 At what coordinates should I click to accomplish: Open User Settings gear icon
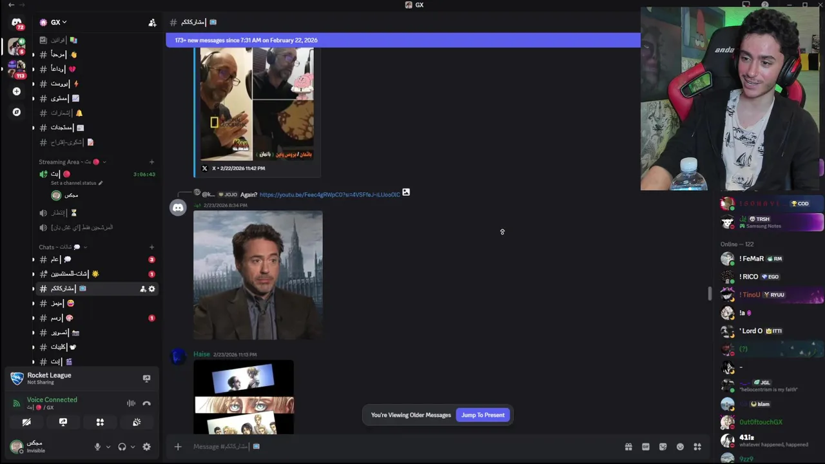coord(146,447)
